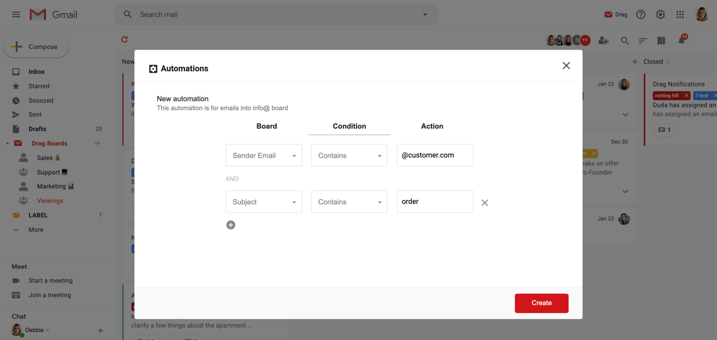Open the Subject field dropdown
This screenshot has width=717, height=340.
click(264, 202)
